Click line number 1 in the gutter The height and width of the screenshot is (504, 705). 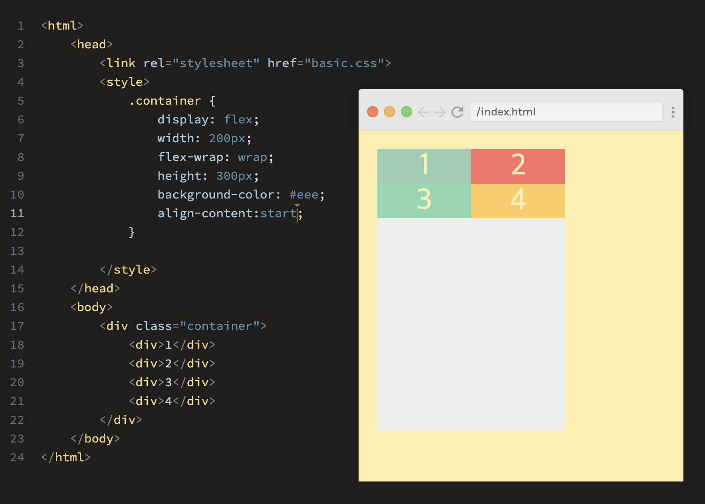pos(21,26)
